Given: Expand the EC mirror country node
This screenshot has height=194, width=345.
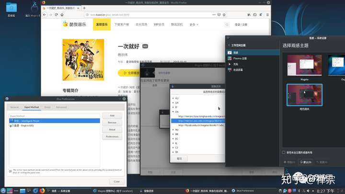Looking at the screenshot, I should [173, 139].
